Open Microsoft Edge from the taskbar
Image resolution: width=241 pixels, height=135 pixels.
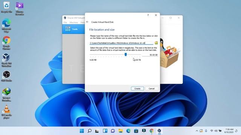coord(128,131)
